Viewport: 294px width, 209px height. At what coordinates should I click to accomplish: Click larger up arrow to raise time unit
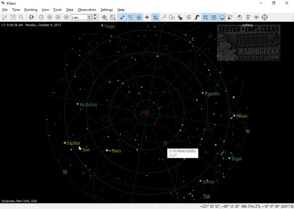tap(95, 15)
